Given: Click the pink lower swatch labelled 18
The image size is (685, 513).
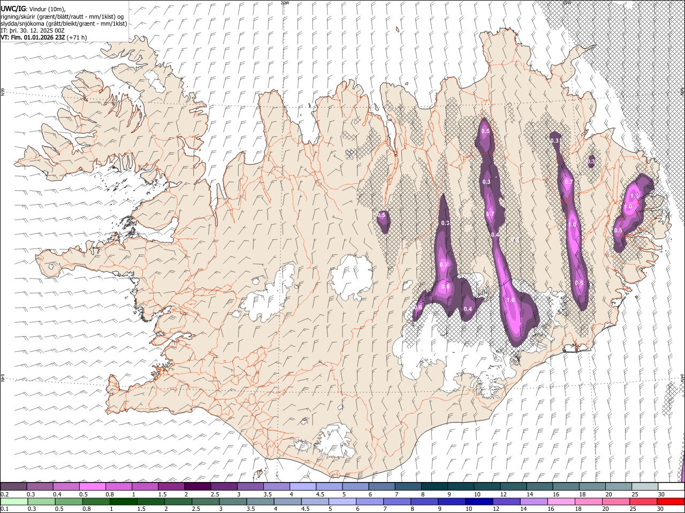Looking at the screenshot, I should click(x=588, y=501).
